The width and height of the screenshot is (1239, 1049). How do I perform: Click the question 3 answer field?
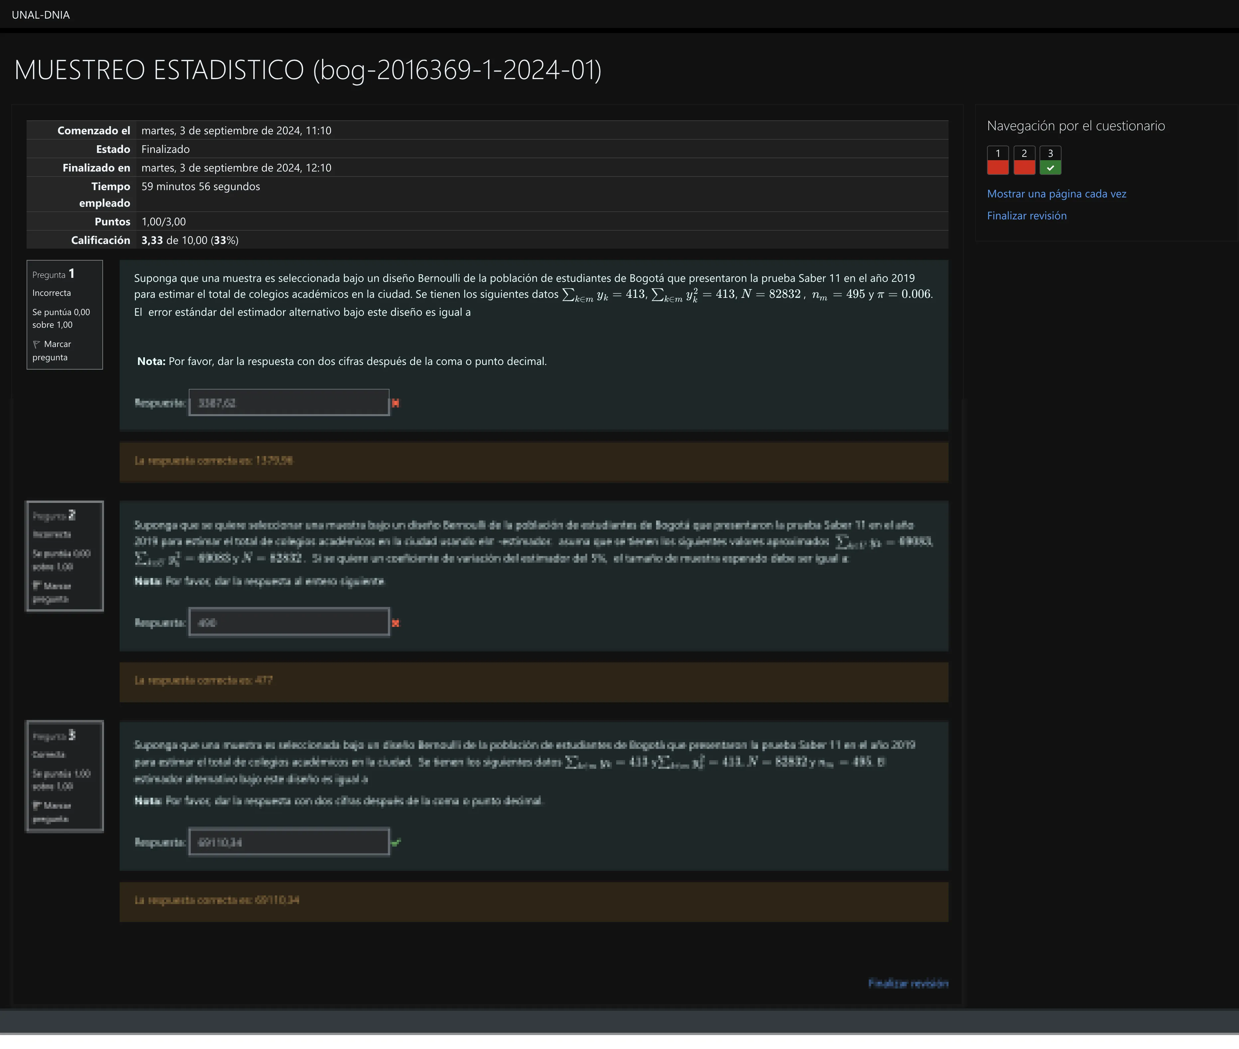click(x=289, y=842)
